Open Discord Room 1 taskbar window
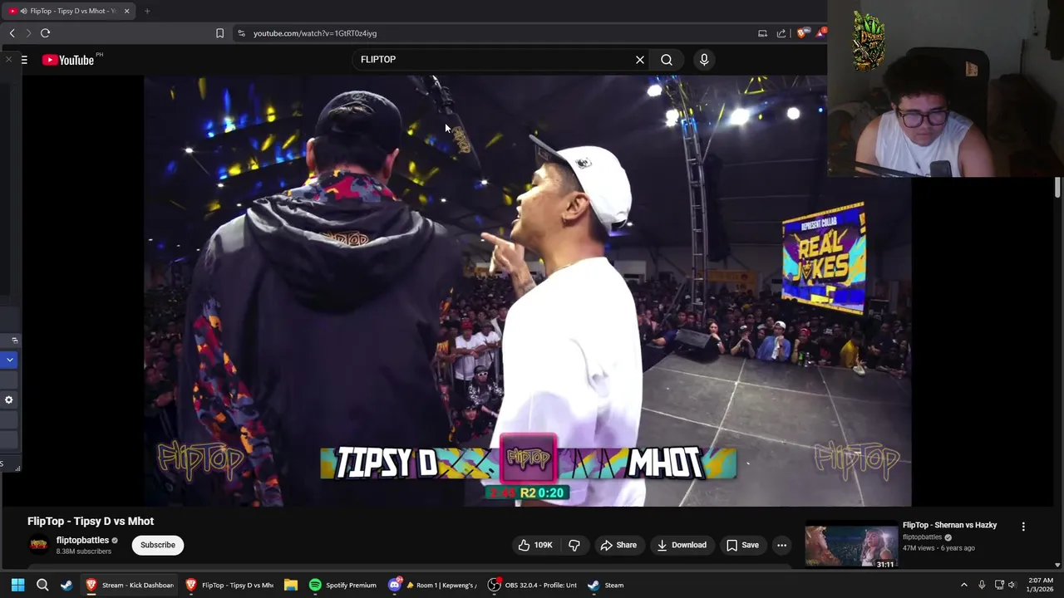The image size is (1064, 598). pyautogui.click(x=433, y=585)
